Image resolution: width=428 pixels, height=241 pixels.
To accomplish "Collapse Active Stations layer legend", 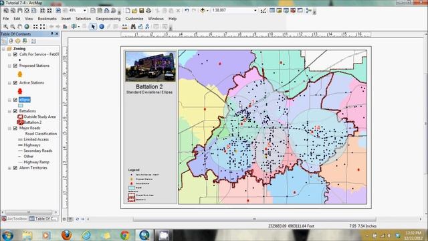I will tap(9, 83).
